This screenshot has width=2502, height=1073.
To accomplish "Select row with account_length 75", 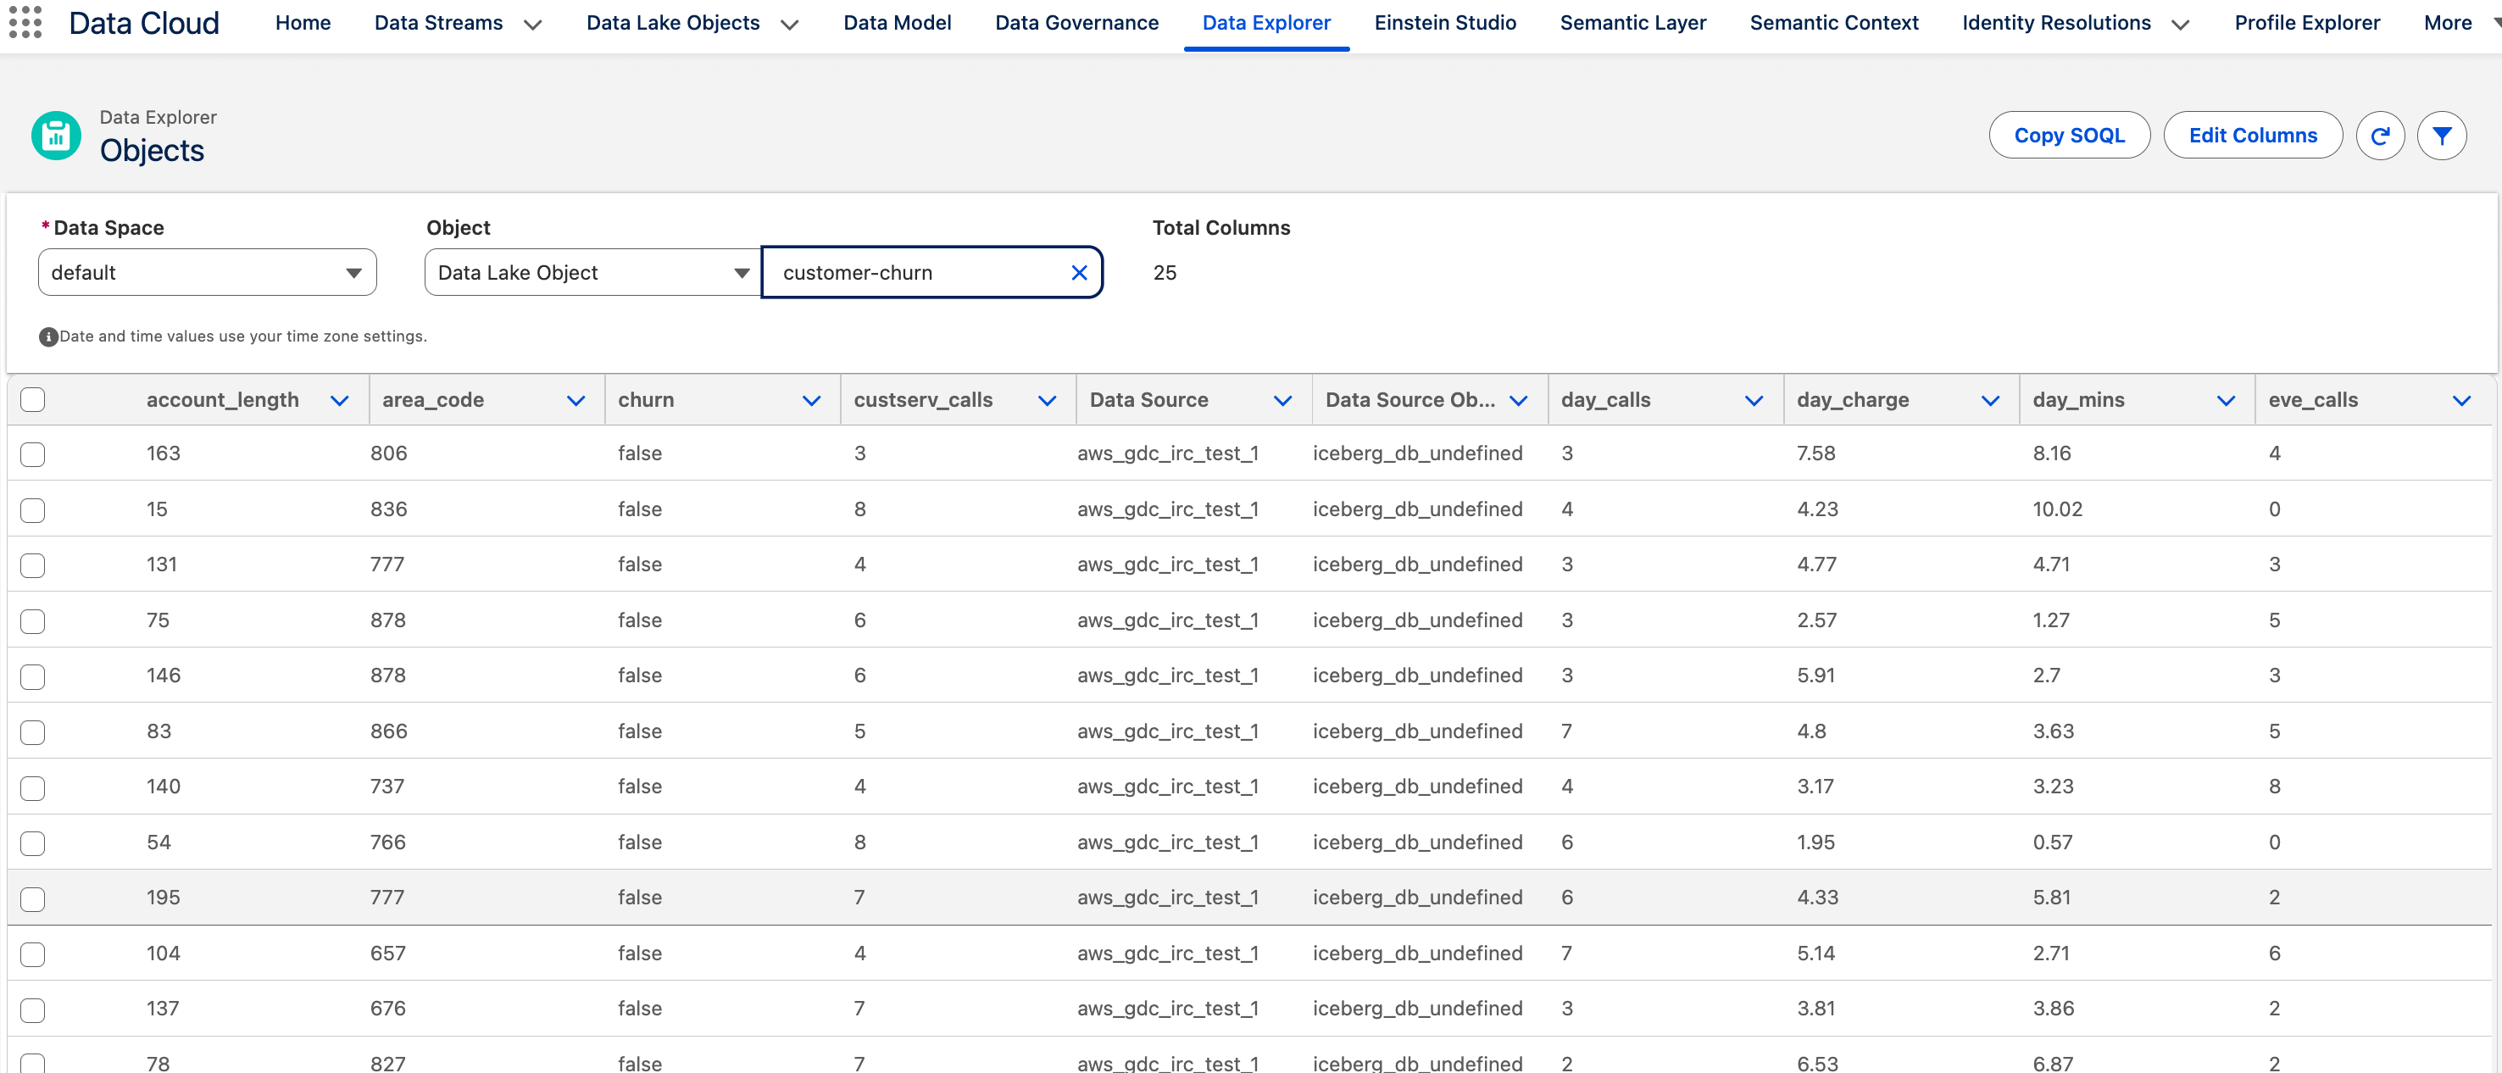I will (x=33, y=621).
